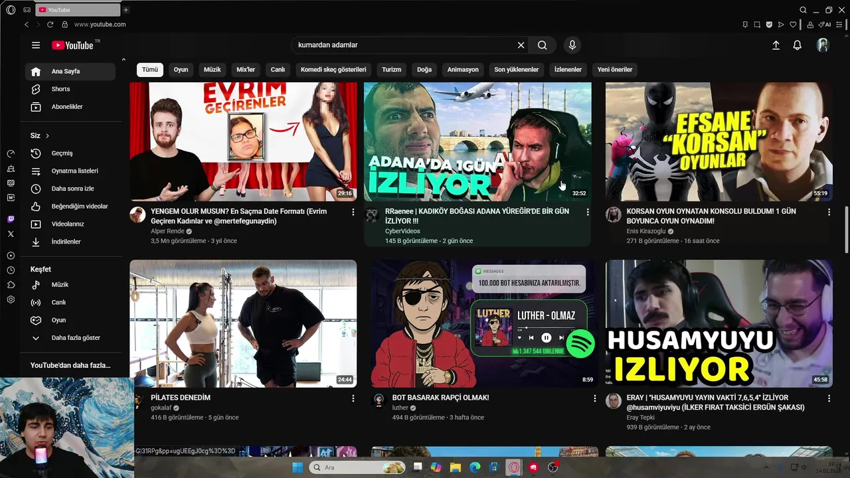
Task: Select Komedi skeç gösterileri chip
Action: (x=333, y=70)
